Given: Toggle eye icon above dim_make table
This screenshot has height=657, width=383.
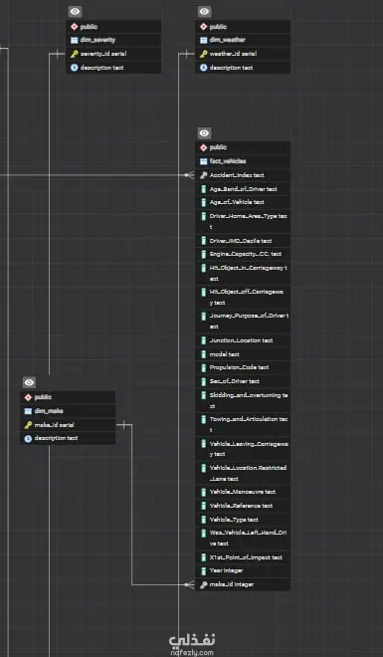Looking at the screenshot, I should [x=29, y=382].
